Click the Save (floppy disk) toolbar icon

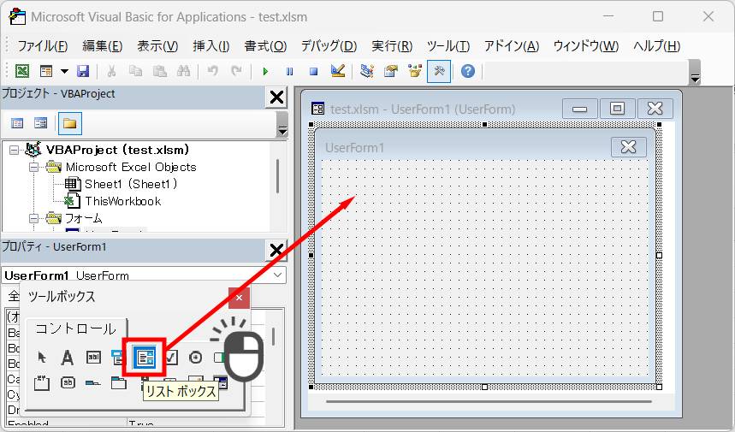click(x=83, y=71)
